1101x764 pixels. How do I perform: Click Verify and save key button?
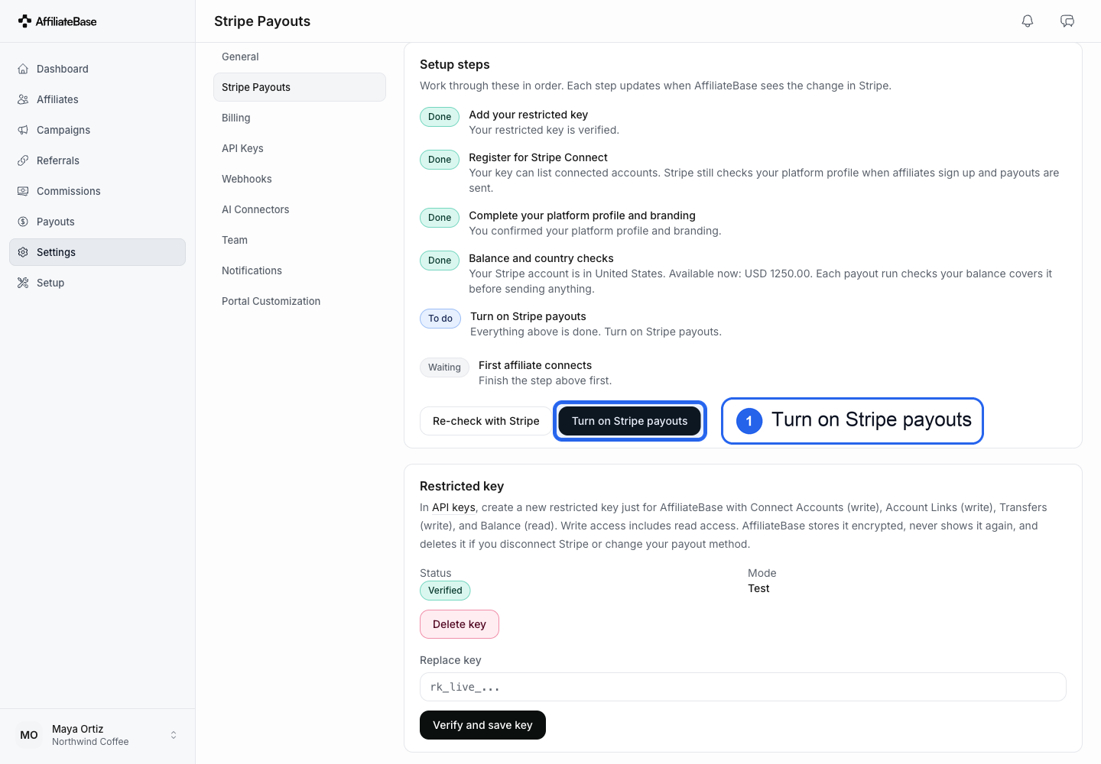click(x=482, y=725)
